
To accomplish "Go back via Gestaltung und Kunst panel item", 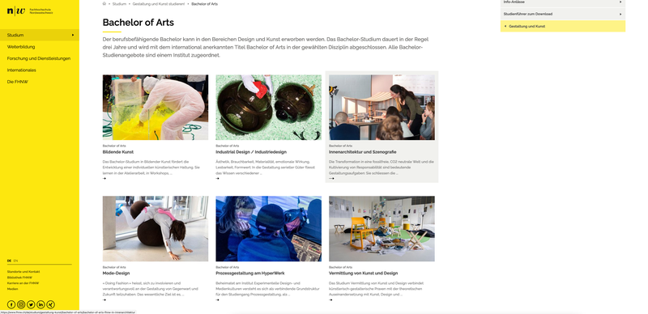I will [x=563, y=26].
